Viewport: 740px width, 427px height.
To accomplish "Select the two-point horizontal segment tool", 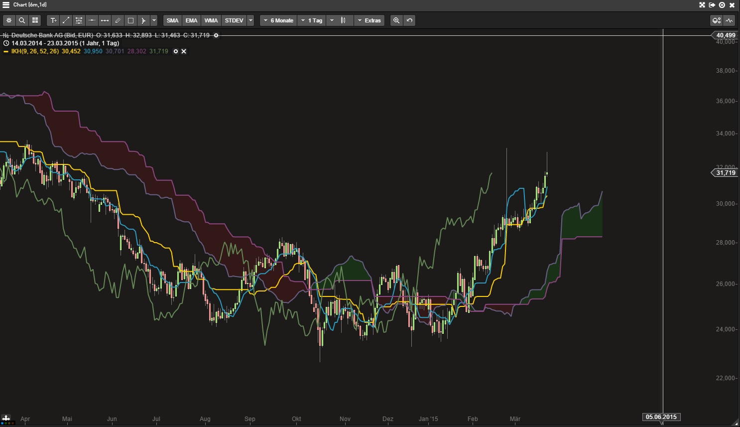I will (105, 20).
